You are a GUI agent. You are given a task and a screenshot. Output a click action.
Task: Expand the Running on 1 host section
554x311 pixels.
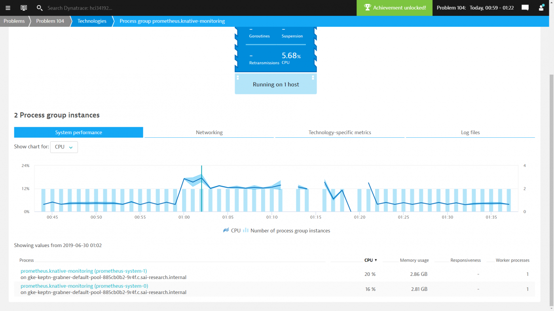click(x=276, y=84)
